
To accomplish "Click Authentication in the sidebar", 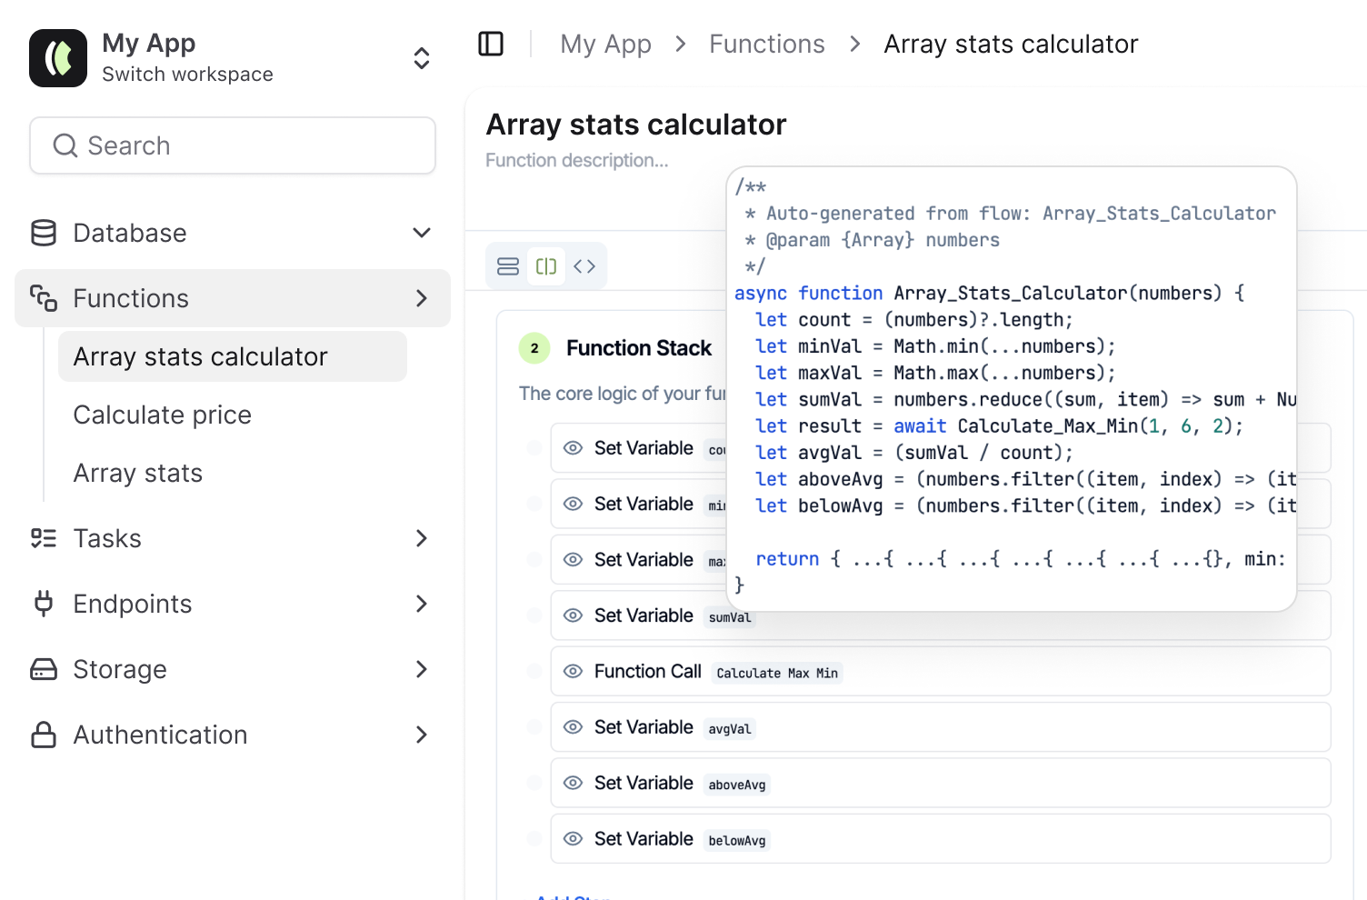I will tap(160, 735).
